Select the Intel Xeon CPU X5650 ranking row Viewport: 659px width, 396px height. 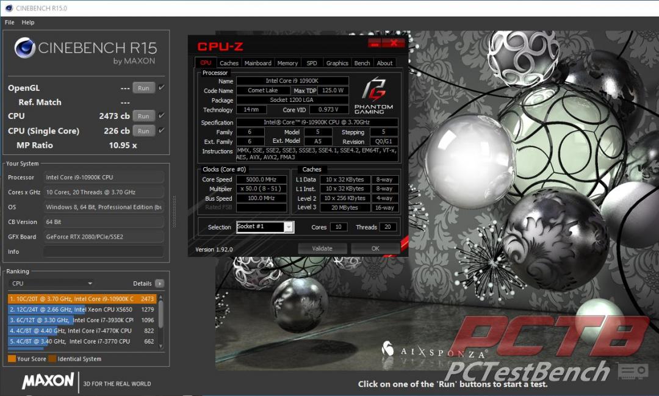(82, 309)
